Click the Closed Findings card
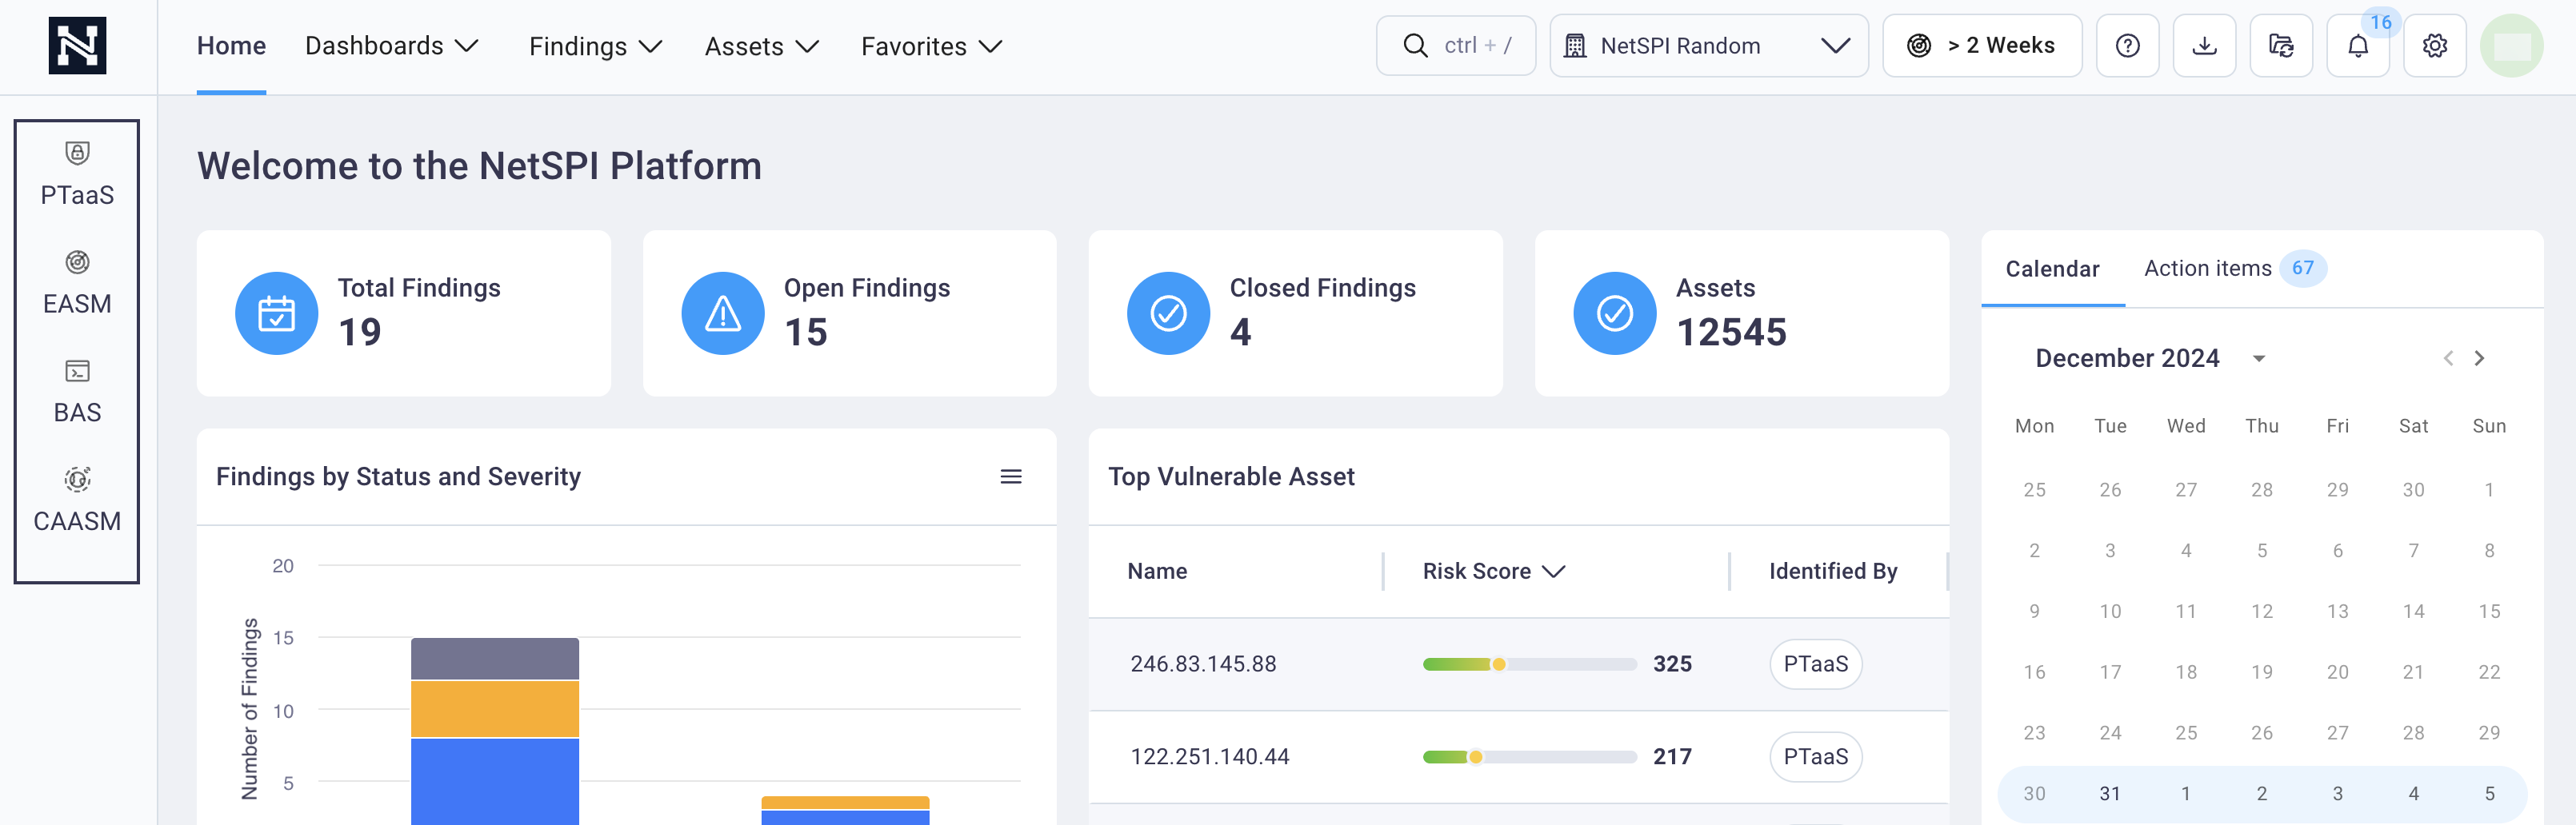This screenshot has width=2576, height=825. pos(1295,313)
